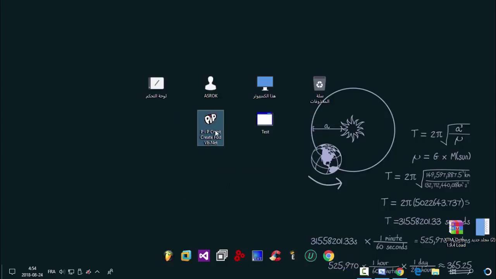Open Camtasia on the taskbar
Screen dimensions: 496x279
[x=364, y=272]
